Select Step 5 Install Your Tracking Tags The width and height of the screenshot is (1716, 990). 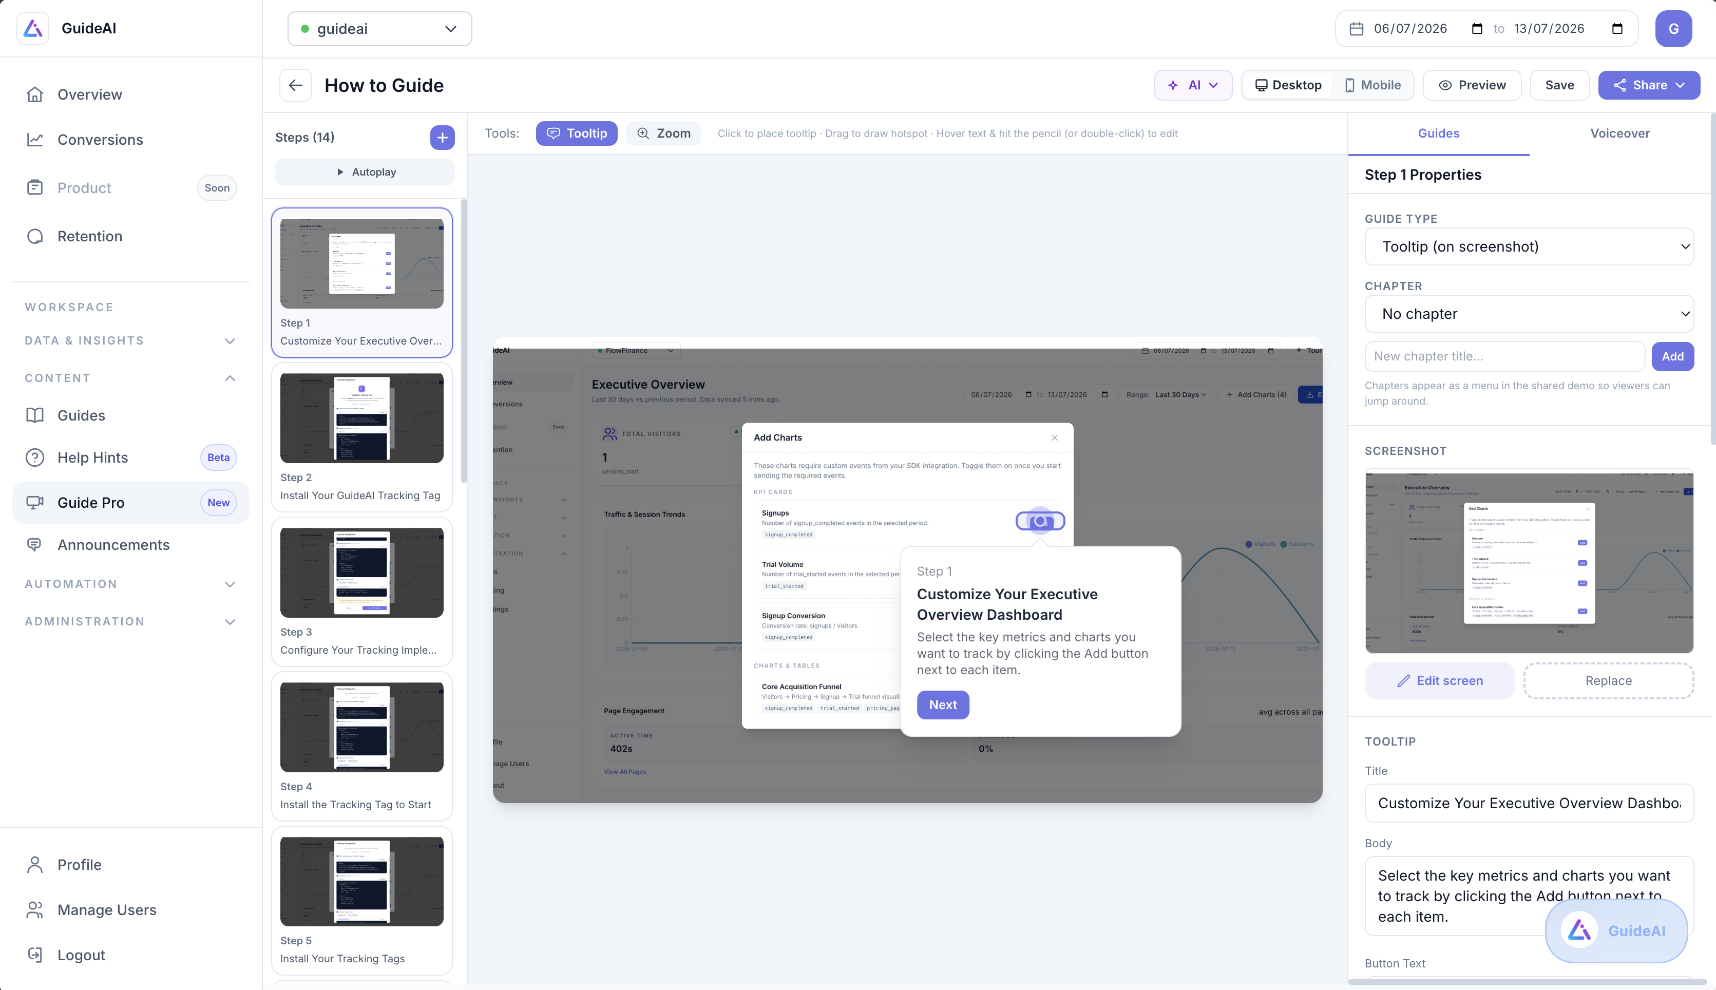(x=361, y=900)
